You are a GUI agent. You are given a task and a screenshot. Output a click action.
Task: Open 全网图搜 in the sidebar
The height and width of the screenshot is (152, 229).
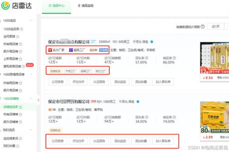pyautogui.click(x=9, y=36)
